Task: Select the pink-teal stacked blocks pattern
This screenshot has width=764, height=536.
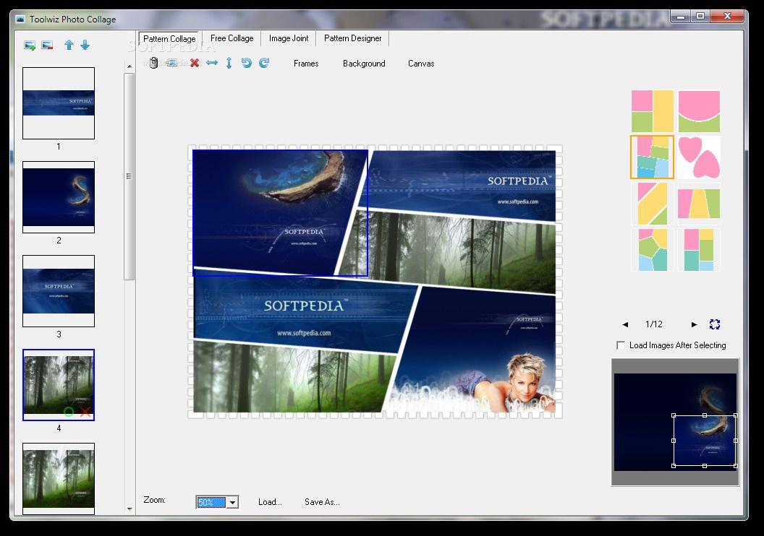Action: click(x=699, y=249)
